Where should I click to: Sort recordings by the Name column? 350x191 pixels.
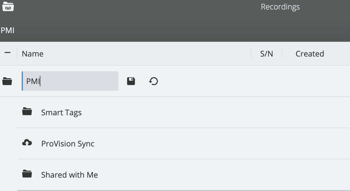pyautogui.click(x=33, y=53)
